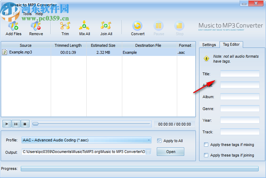Switch to the Settings tab
Image resolution: width=266 pixels, height=178 pixels.
tap(209, 45)
